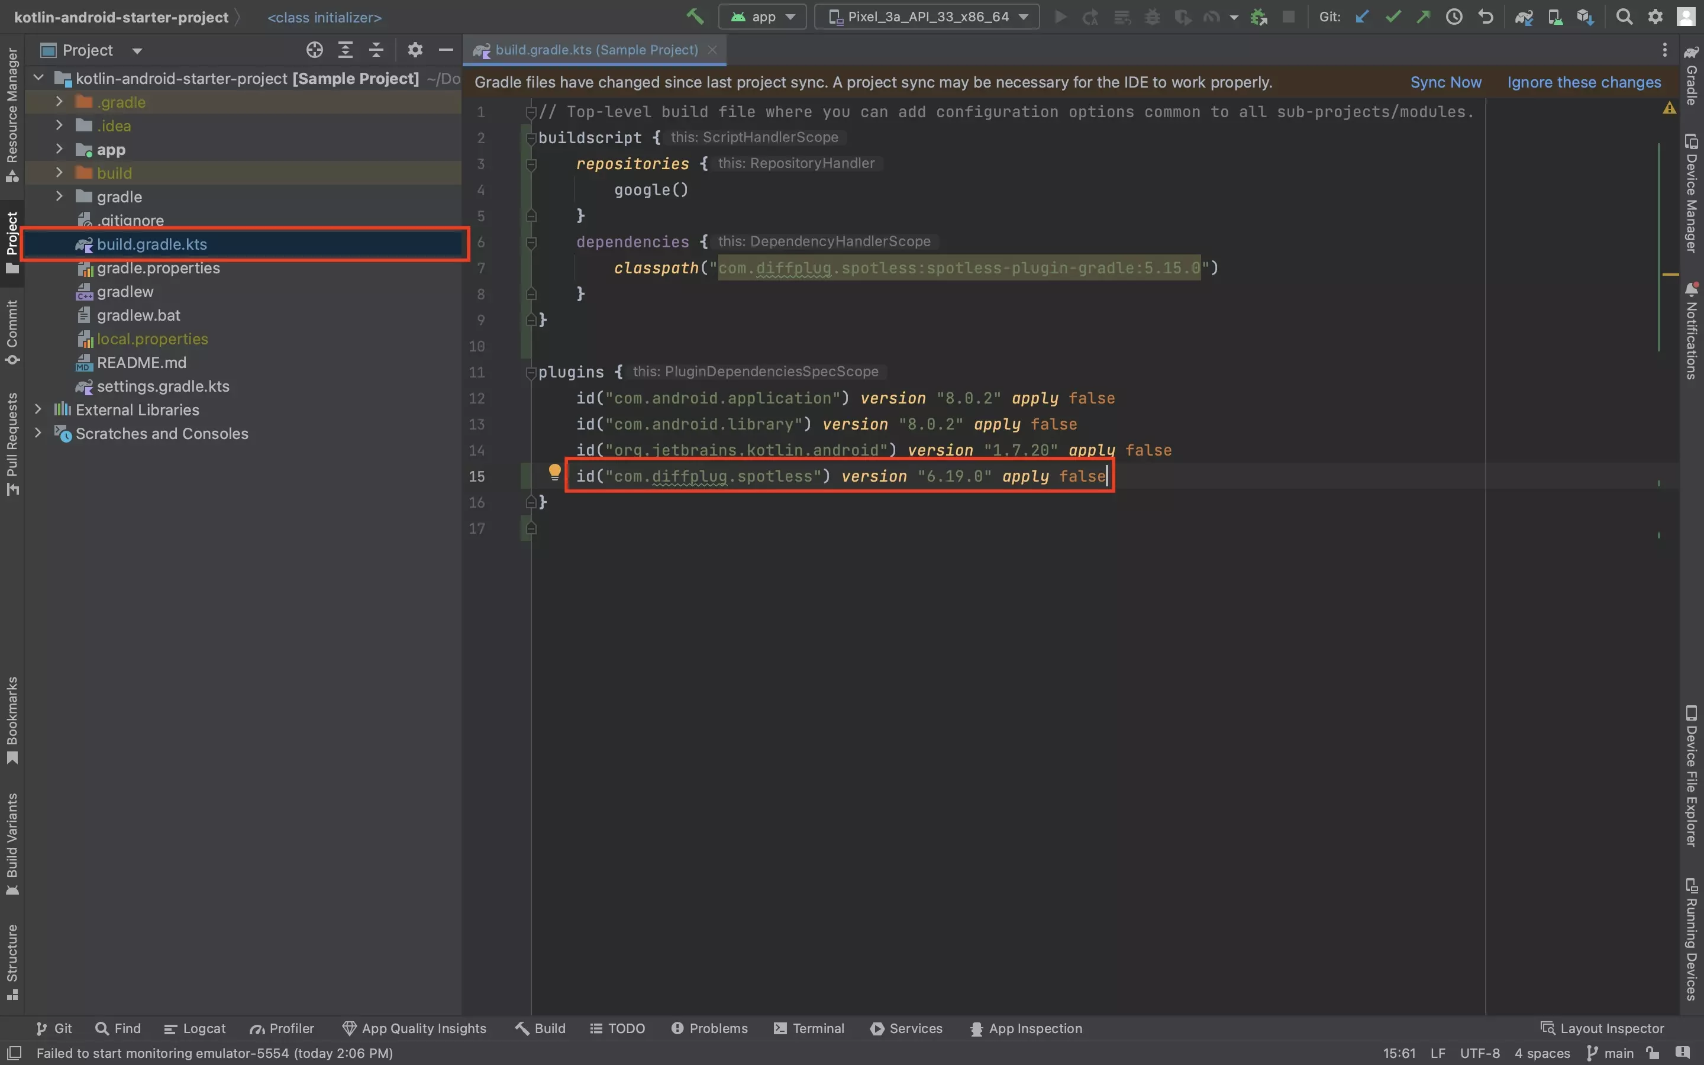Click the settings.gradle.kts file in tree
Screen dimensions: 1704x1065
(x=163, y=385)
